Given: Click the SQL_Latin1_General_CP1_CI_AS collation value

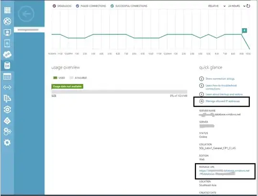Looking at the screenshot, I should coord(217,148).
